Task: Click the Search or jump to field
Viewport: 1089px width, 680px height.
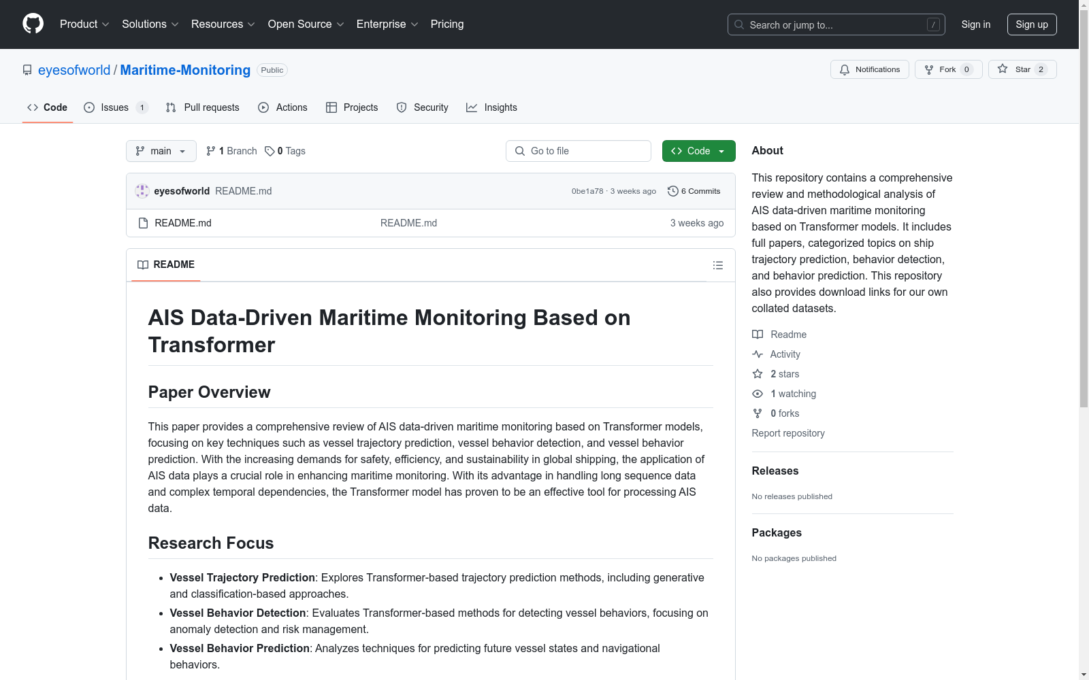Action: [836, 24]
